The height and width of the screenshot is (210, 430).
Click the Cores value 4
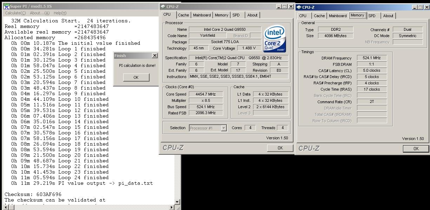pos(250,128)
